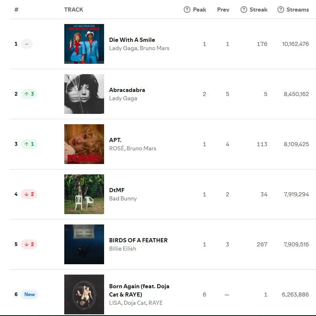Viewport: 316px width, 316px height.
Task: Click the down 2 badge for DtMF
Action: (29, 194)
